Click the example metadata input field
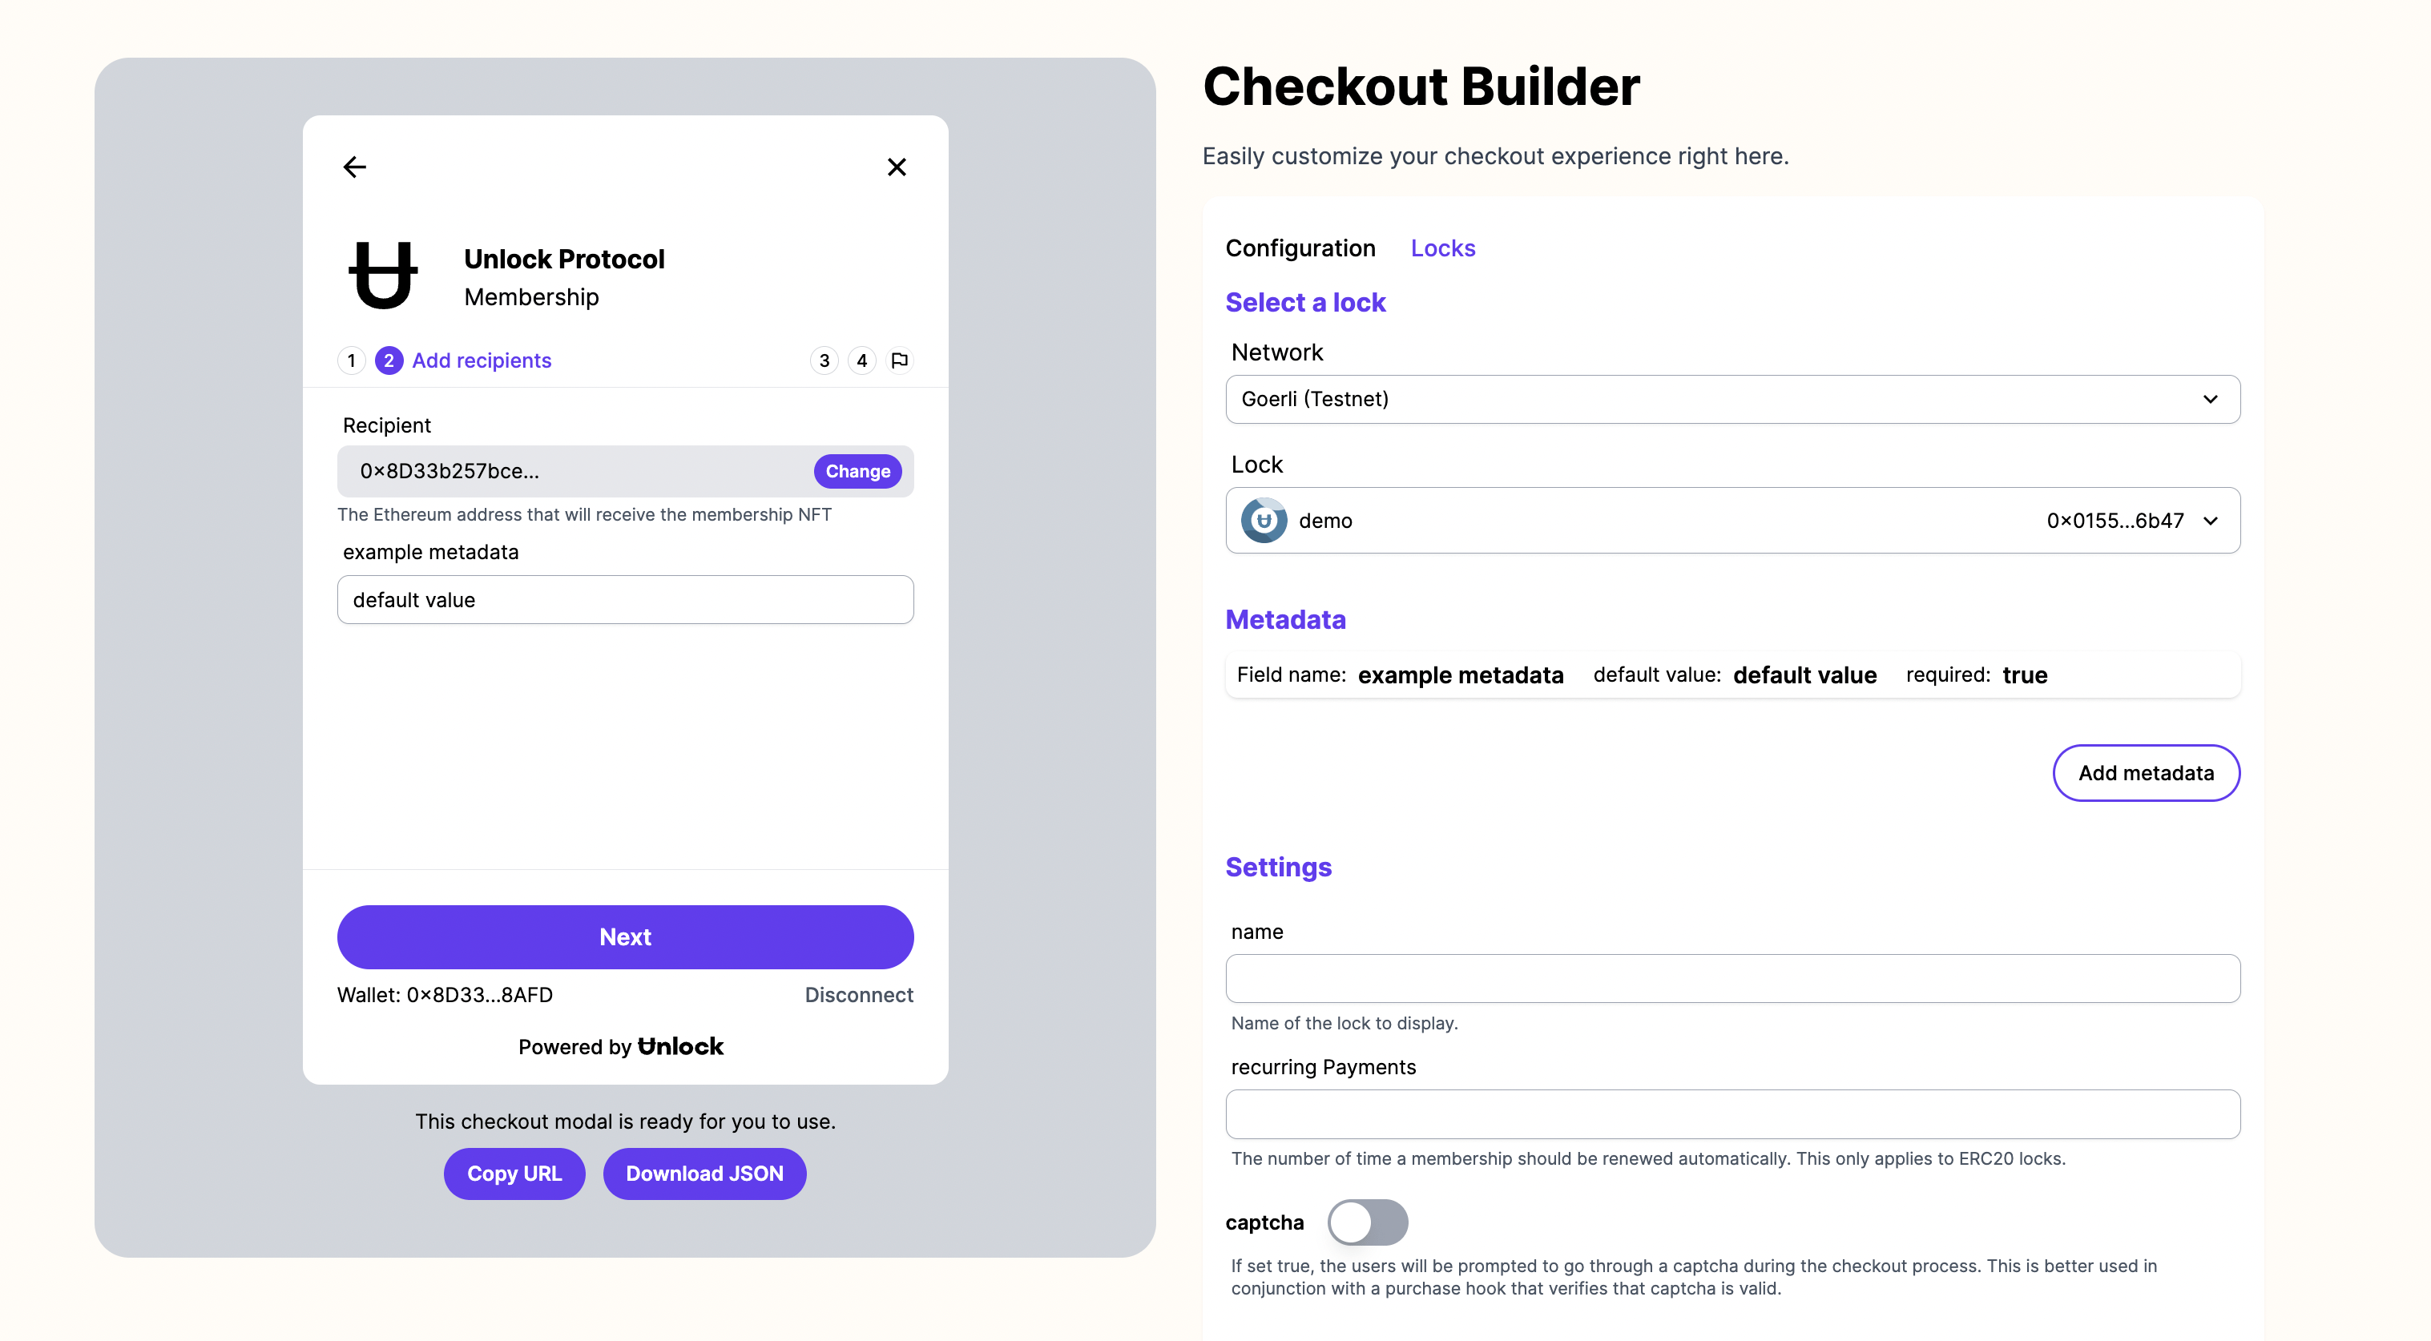The width and height of the screenshot is (2431, 1341). coord(624,598)
